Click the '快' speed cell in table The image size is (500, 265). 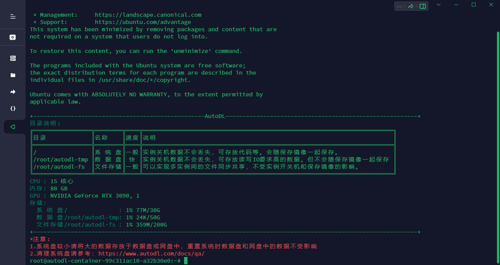click(x=132, y=160)
